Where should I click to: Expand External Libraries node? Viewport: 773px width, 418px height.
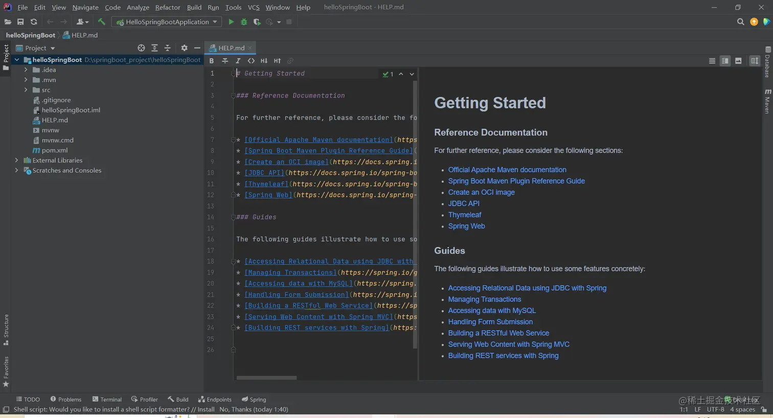point(17,160)
